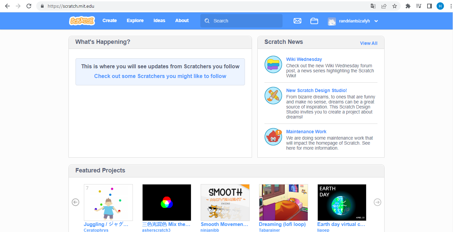Open the Create menu item
453x232 pixels.
click(x=110, y=20)
